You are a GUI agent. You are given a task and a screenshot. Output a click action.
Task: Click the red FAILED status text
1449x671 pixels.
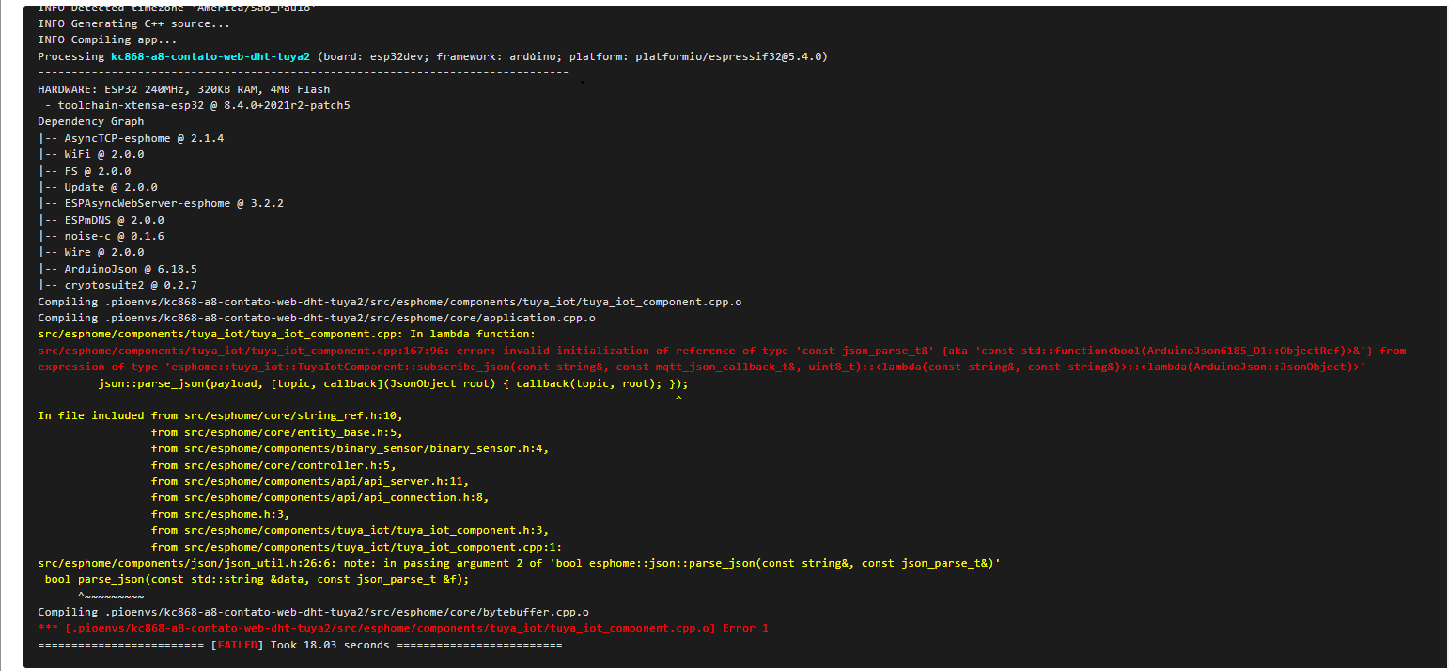(241, 645)
